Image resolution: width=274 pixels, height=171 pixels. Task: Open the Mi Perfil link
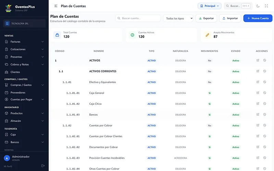point(8,166)
